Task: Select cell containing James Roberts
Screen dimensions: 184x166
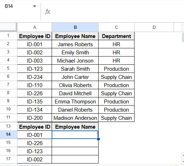Action: (75, 44)
